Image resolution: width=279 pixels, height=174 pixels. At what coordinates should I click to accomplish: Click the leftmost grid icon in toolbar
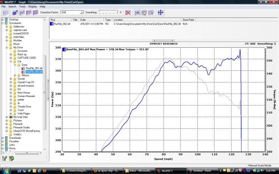point(6,13)
